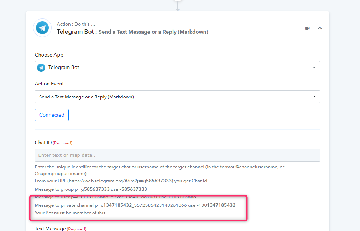Open the Choose App dropdown
This screenshot has height=231, width=360.
[x=177, y=68]
